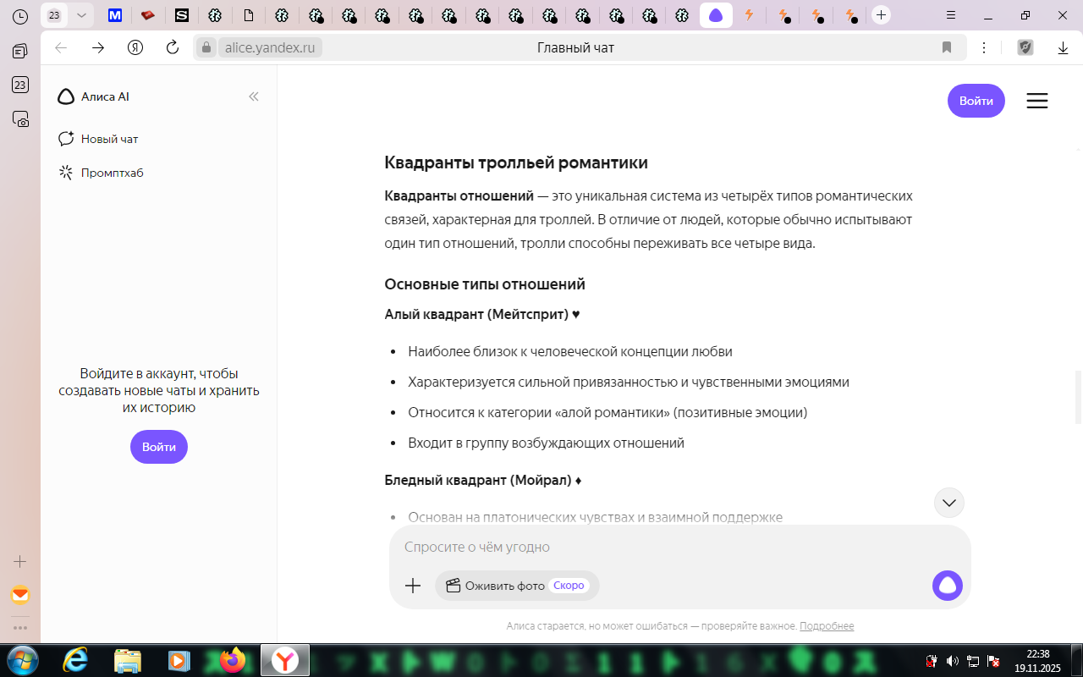The image size is (1083, 677).
Task: Collapse the Alice AI sidebar
Action: coord(253,96)
